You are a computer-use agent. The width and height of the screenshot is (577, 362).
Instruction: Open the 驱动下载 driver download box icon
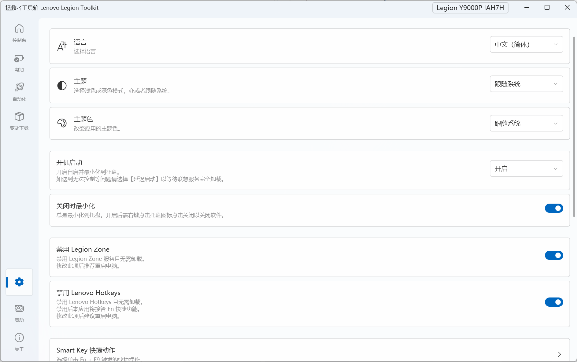[x=19, y=116]
